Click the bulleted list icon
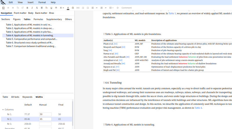 tap(93, 8)
